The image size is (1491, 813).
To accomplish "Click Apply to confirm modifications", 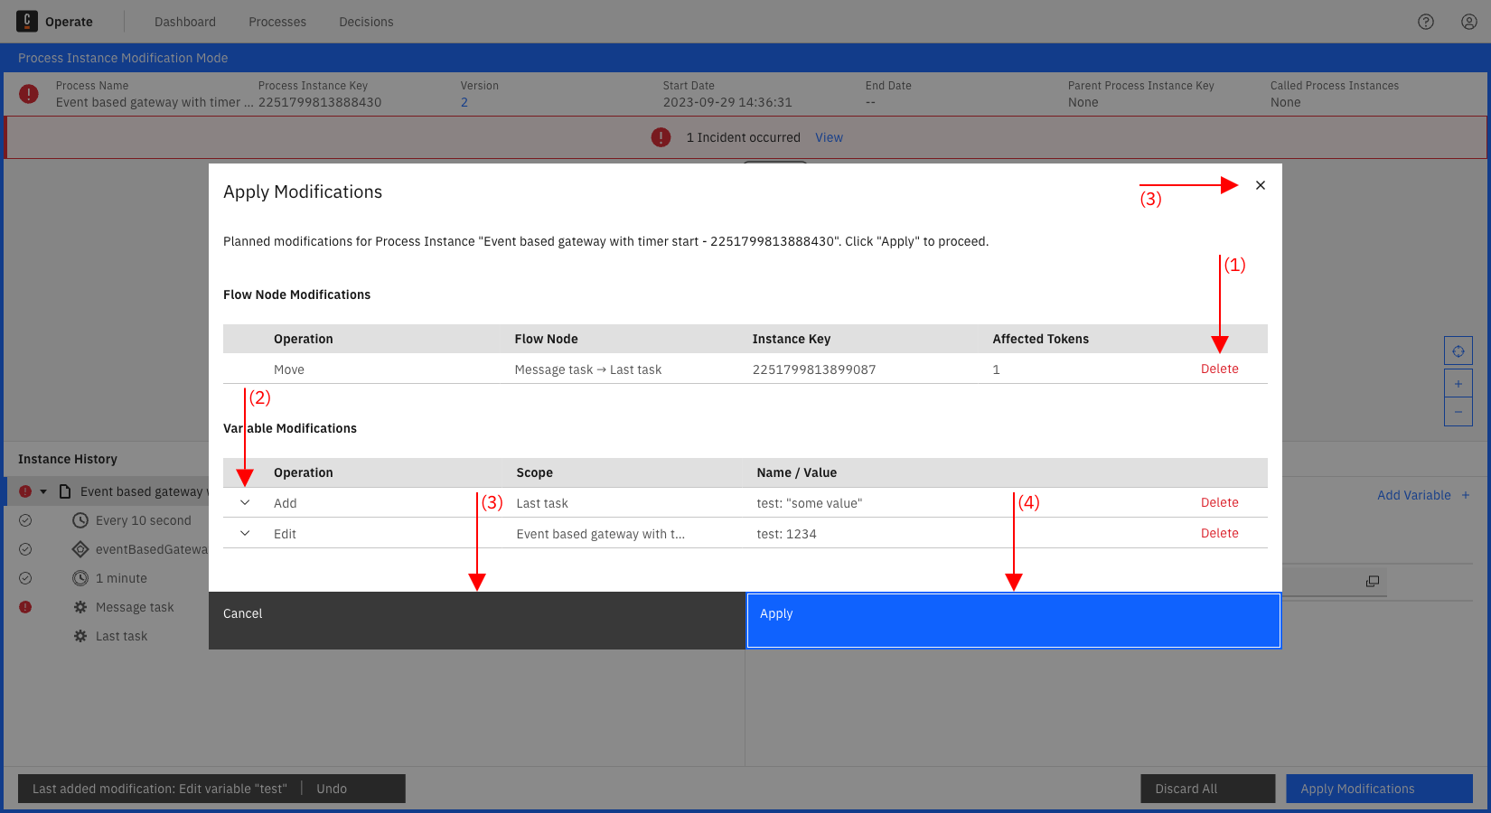I will click(x=1013, y=621).
